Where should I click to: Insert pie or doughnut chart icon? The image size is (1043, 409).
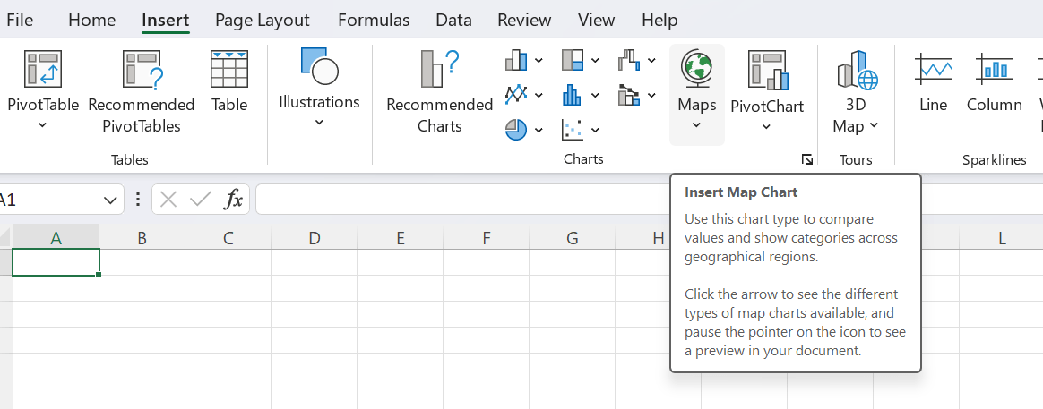pyautogui.click(x=516, y=130)
